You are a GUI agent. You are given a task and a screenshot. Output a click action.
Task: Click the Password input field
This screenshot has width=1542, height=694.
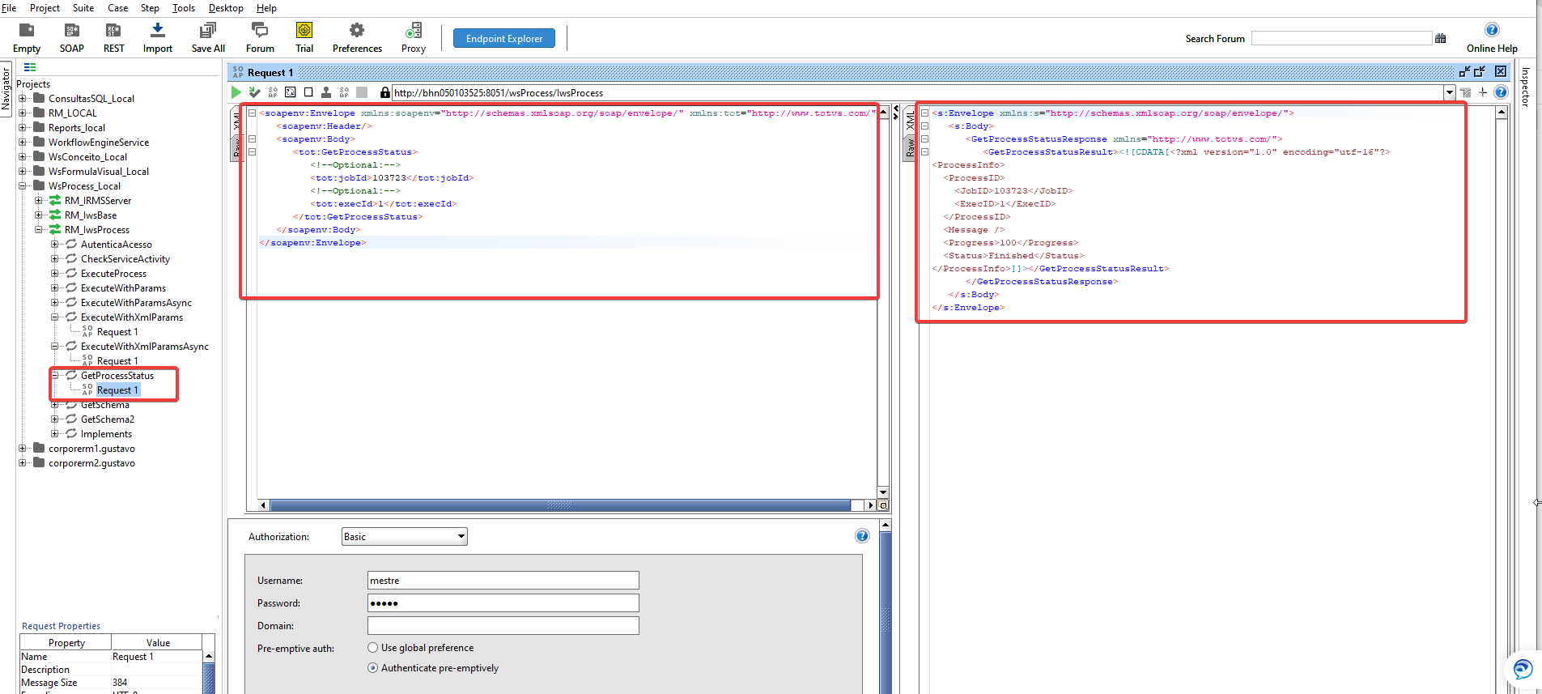pos(503,602)
